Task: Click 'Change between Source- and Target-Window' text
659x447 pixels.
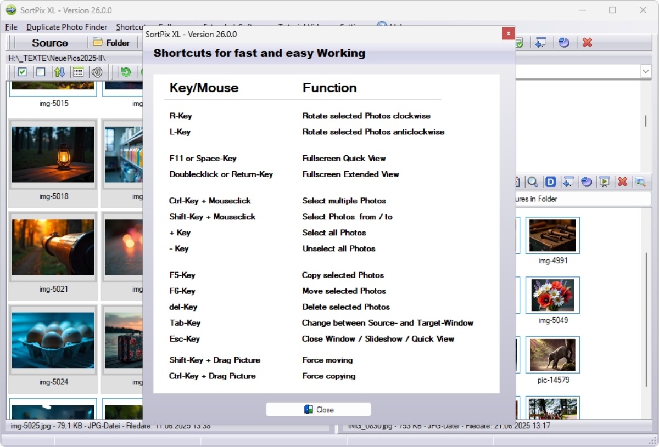Action: click(388, 322)
